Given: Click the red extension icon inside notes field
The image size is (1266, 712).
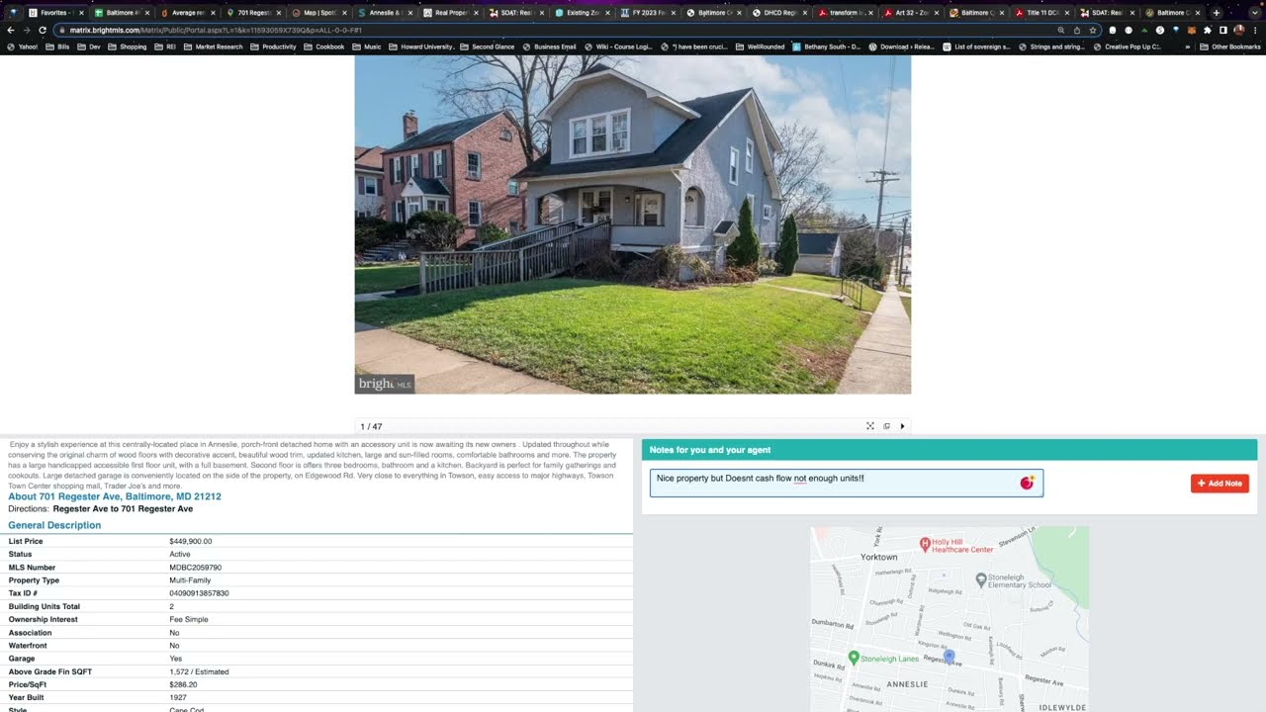Looking at the screenshot, I should click(1027, 483).
